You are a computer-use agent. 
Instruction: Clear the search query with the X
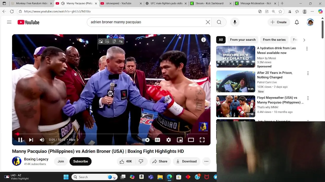[208, 22]
